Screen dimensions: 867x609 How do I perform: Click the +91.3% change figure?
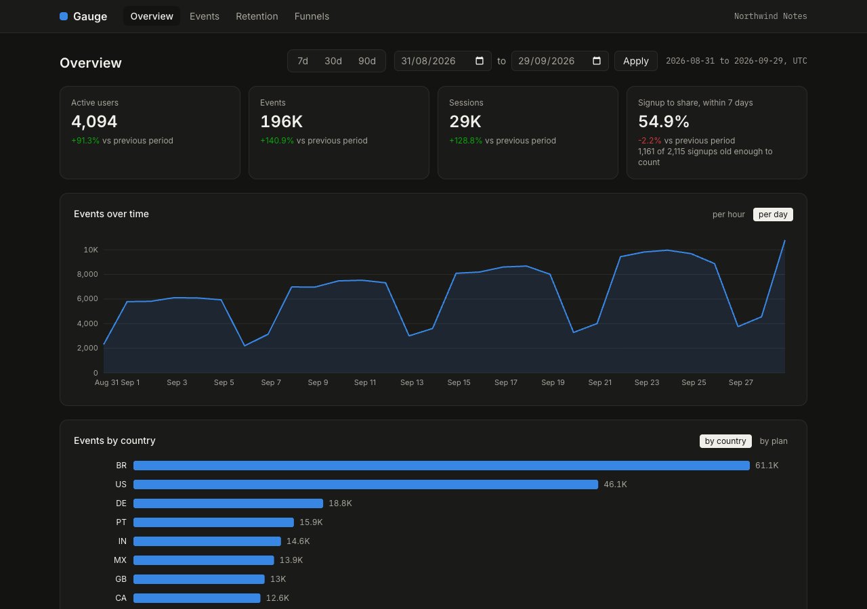85,141
